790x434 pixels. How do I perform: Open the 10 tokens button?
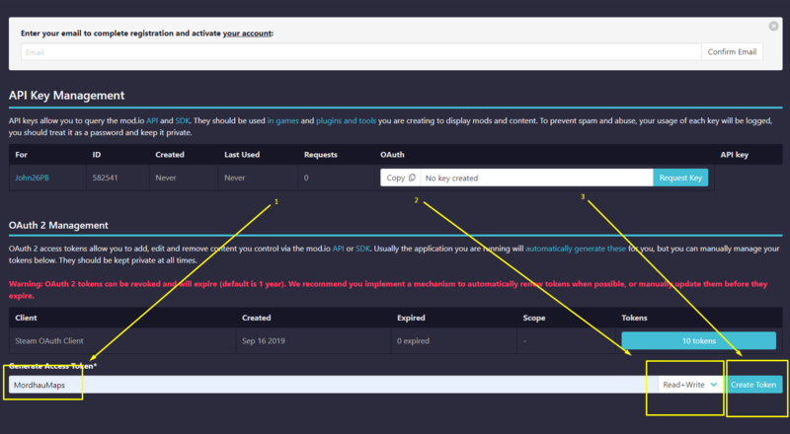[x=698, y=340]
